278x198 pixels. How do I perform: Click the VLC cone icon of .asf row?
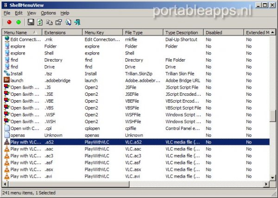[x=7, y=162]
